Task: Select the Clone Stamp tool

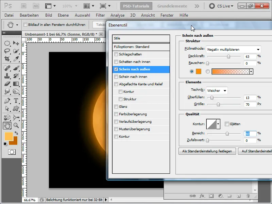Action: click(7, 76)
